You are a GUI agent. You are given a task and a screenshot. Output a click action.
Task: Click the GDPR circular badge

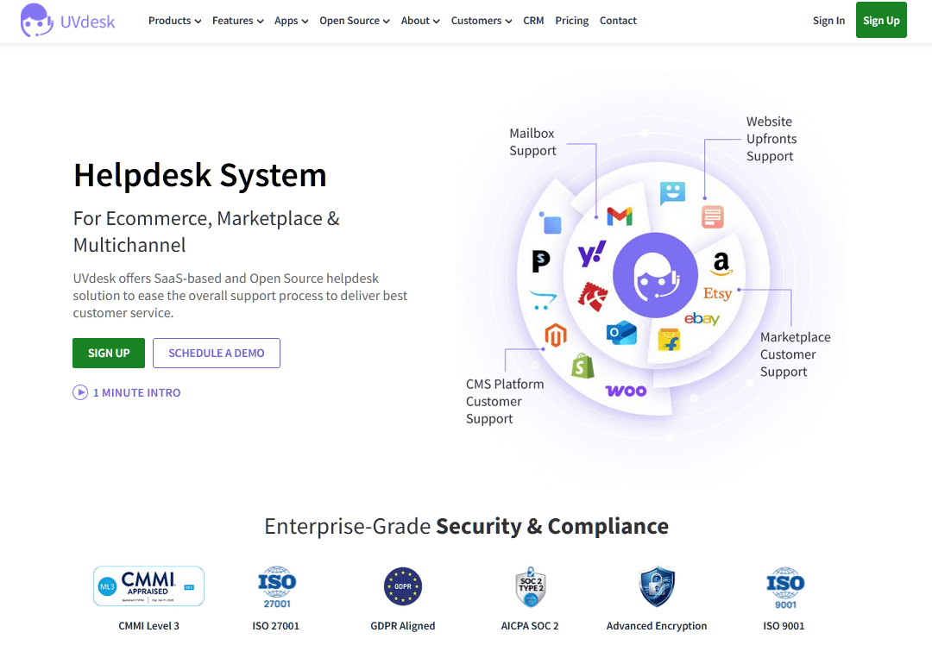pyautogui.click(x=403, y=586)
